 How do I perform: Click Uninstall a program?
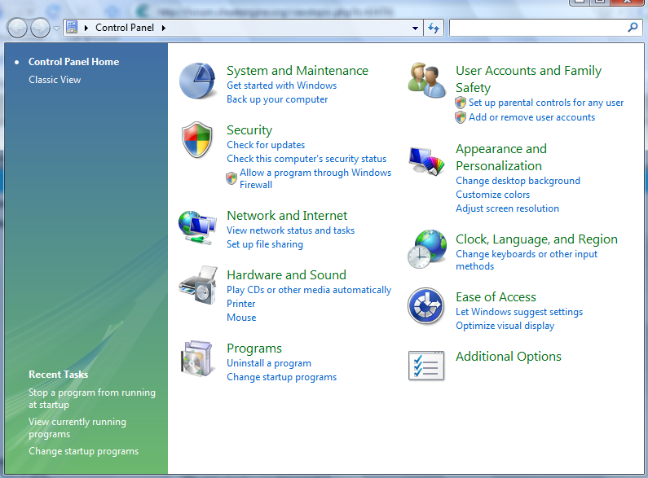(269, 363)
